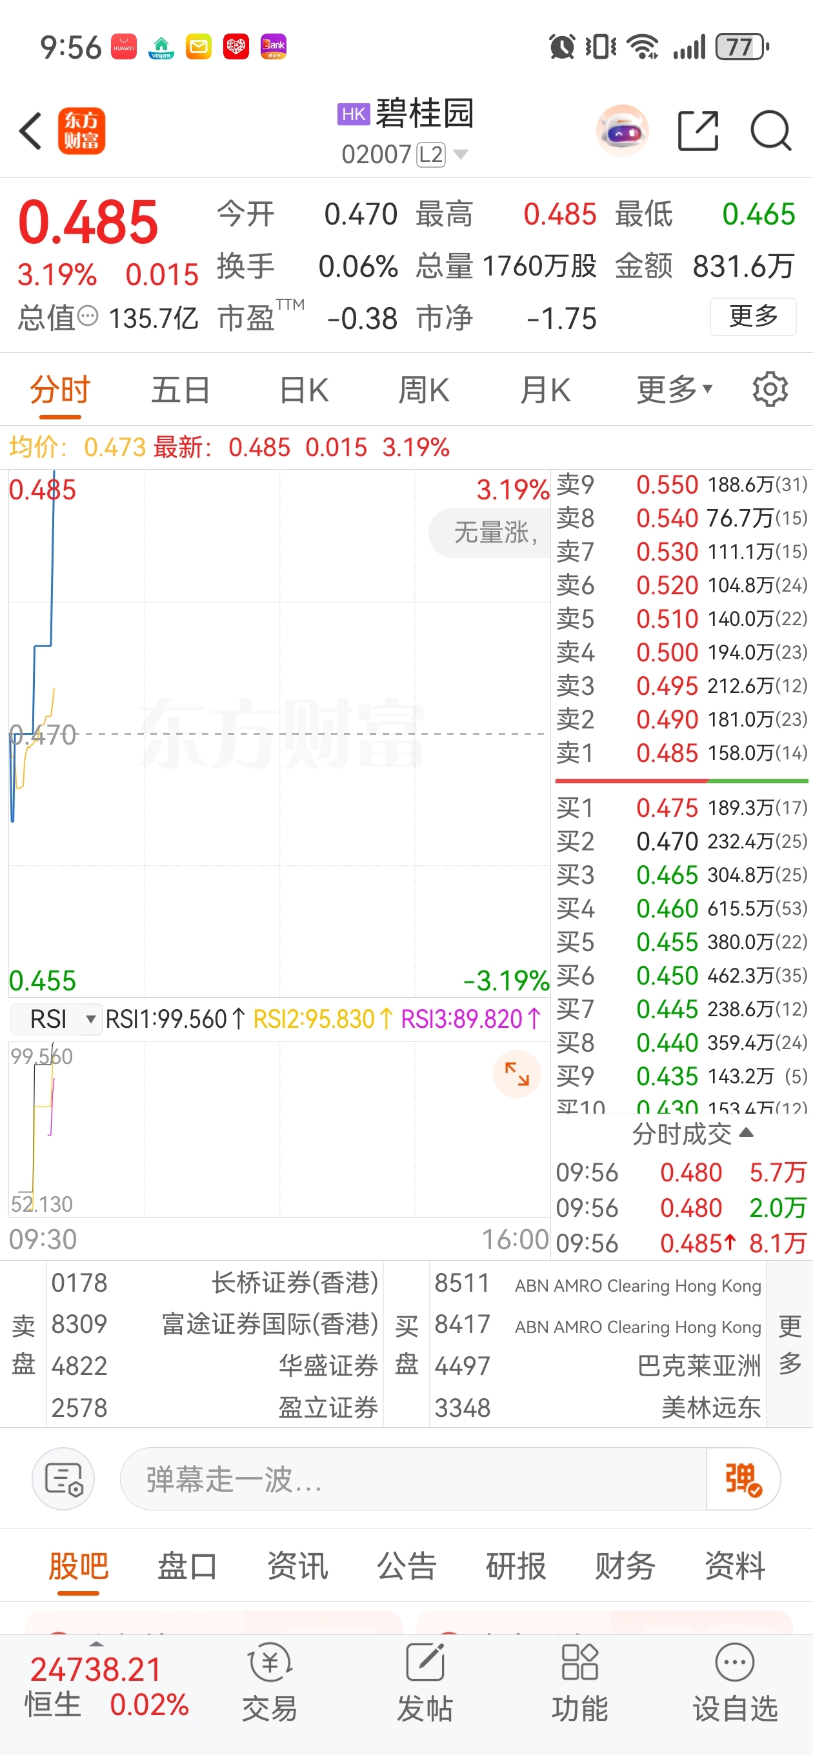
Task: Switch to the 月K tab
Action: [x=545, y=390]
